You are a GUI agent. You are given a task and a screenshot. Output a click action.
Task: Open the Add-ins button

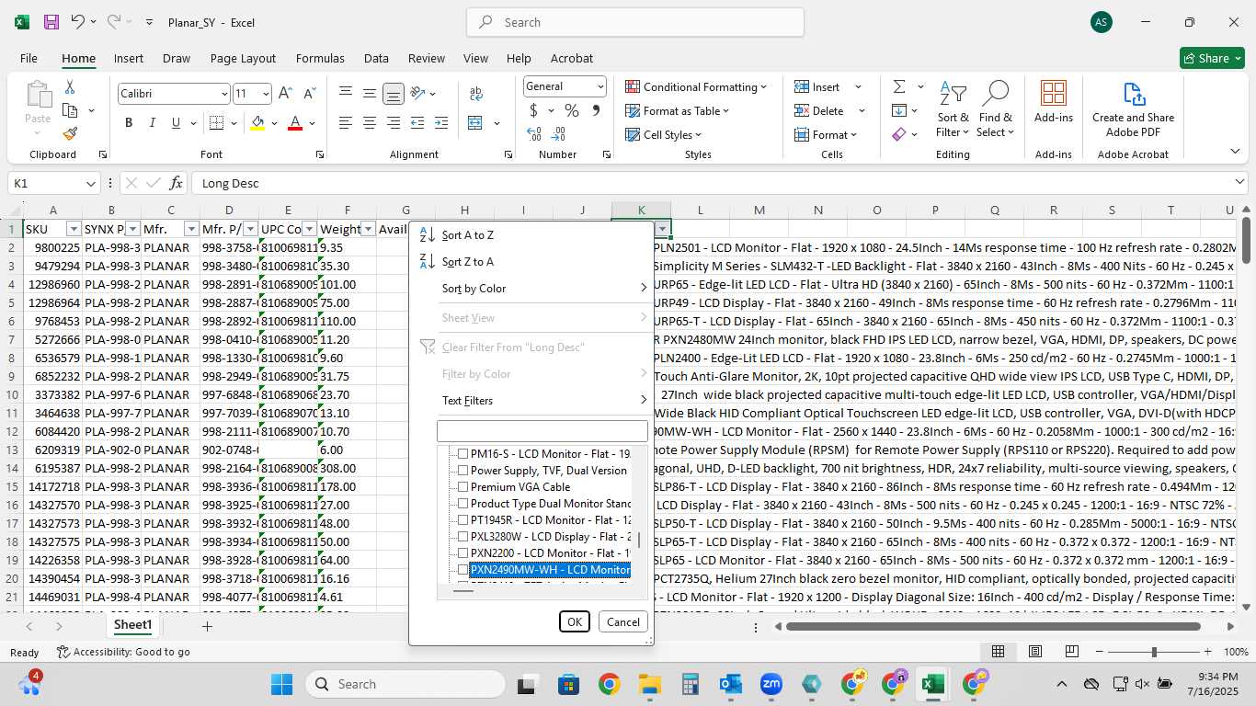tap(1054, 103)
